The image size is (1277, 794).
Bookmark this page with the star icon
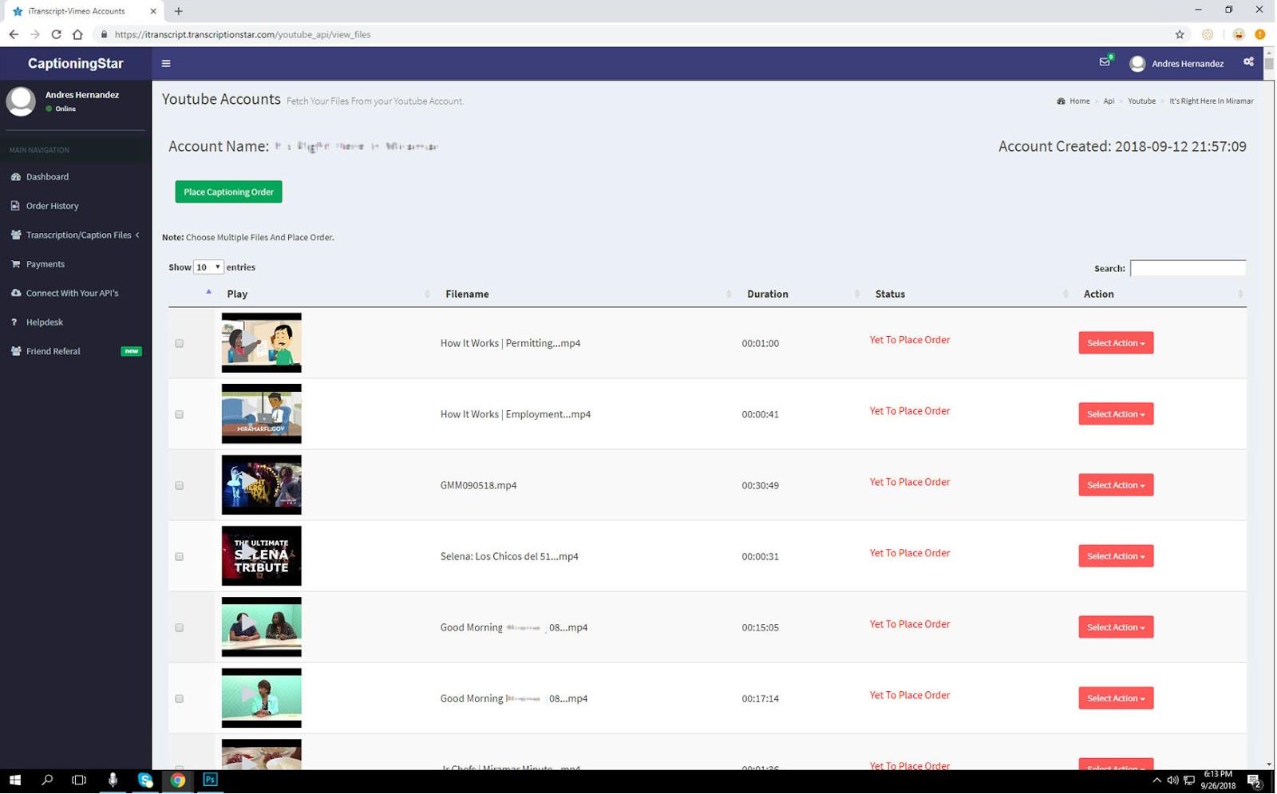click(1180, 34)
